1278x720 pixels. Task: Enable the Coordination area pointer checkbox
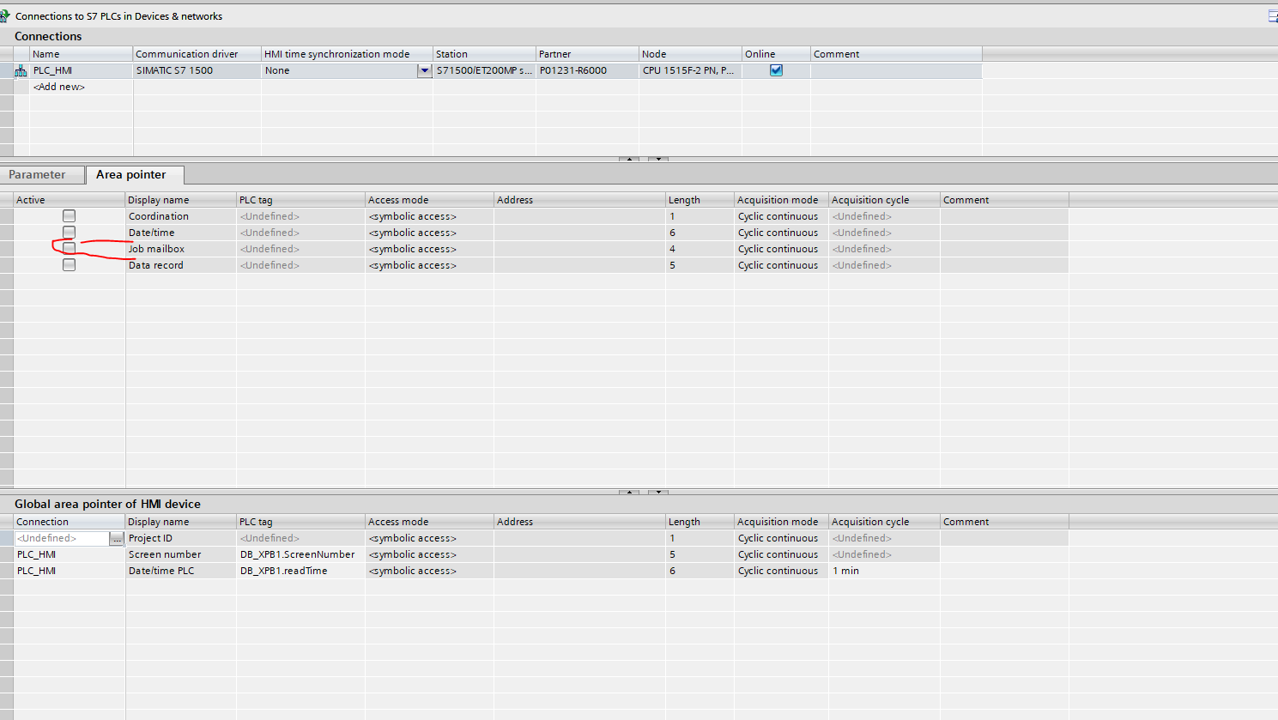pos(69,216)
